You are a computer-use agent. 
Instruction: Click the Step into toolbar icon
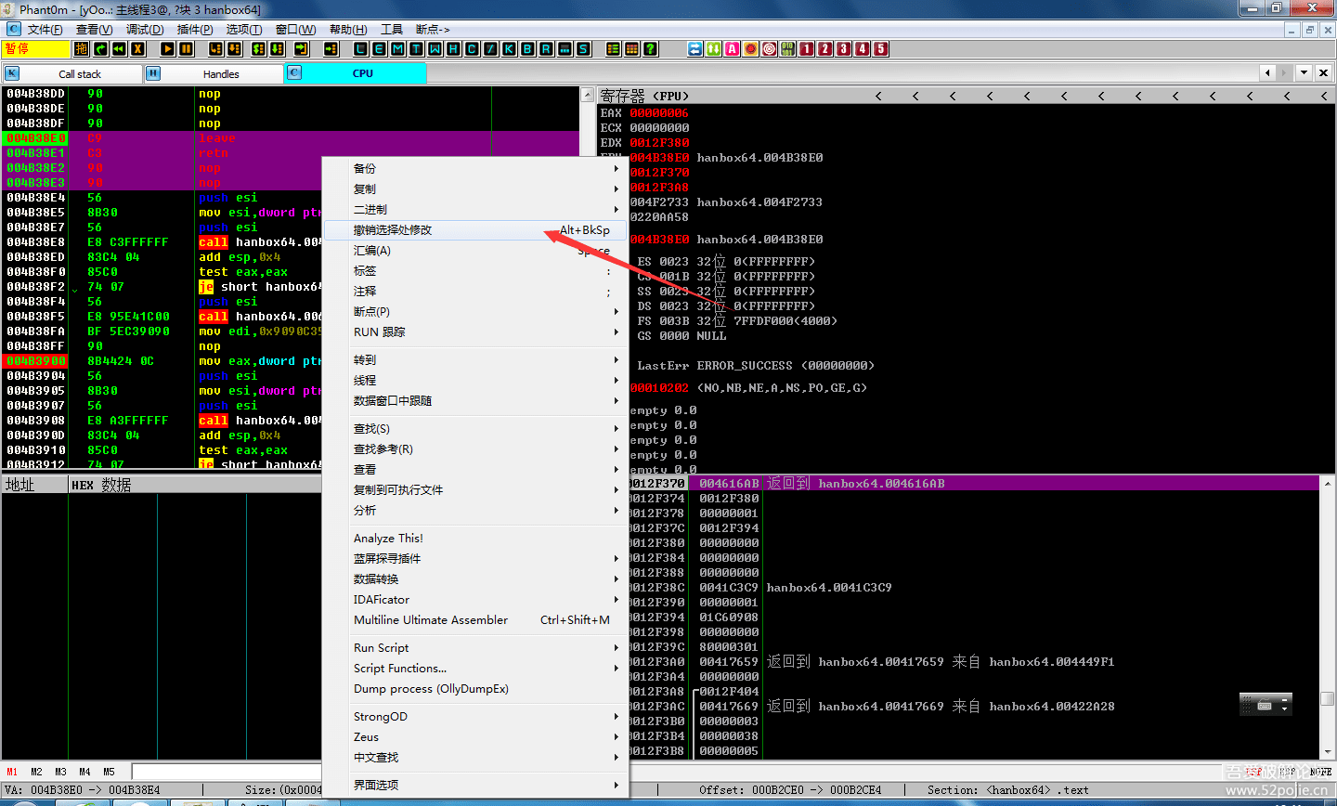(215, 49)
